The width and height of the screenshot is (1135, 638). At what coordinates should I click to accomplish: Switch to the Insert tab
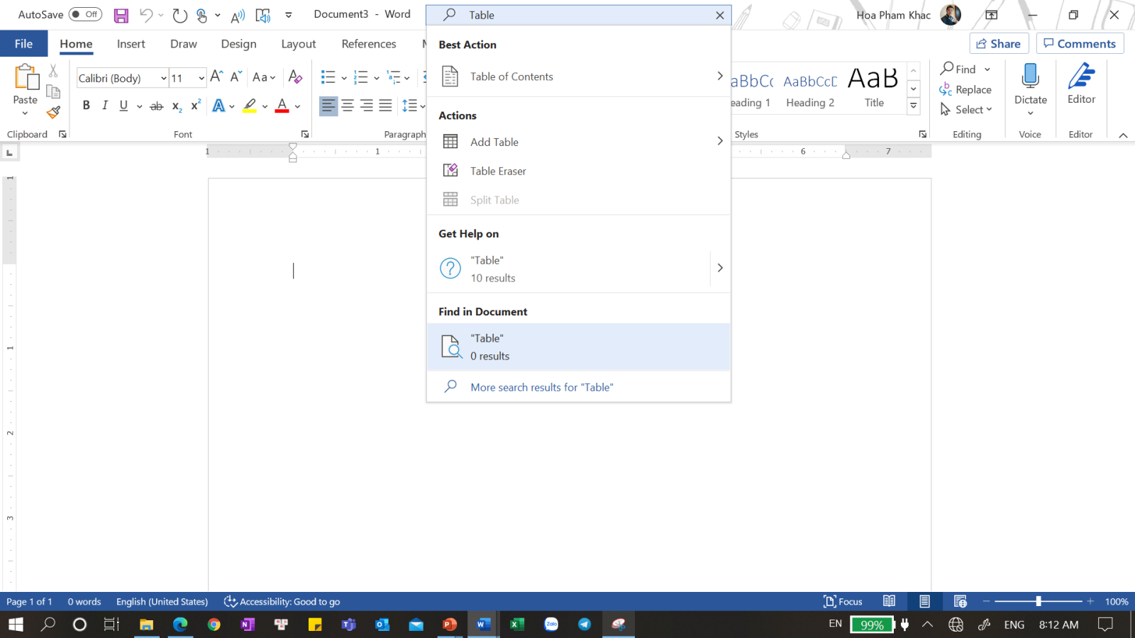point(131,44)
